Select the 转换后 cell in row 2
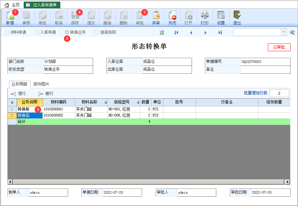The height and width of the screenshot is (206, 298). (30, 115)
